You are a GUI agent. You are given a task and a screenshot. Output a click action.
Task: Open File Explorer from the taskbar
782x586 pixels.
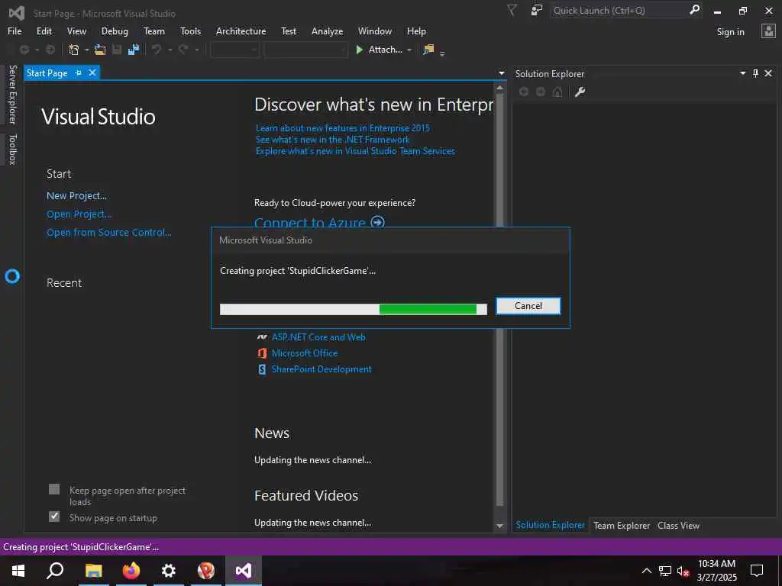94,571
